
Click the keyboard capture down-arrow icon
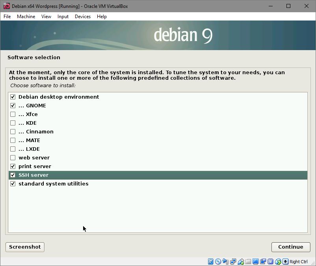coord(285,262)
